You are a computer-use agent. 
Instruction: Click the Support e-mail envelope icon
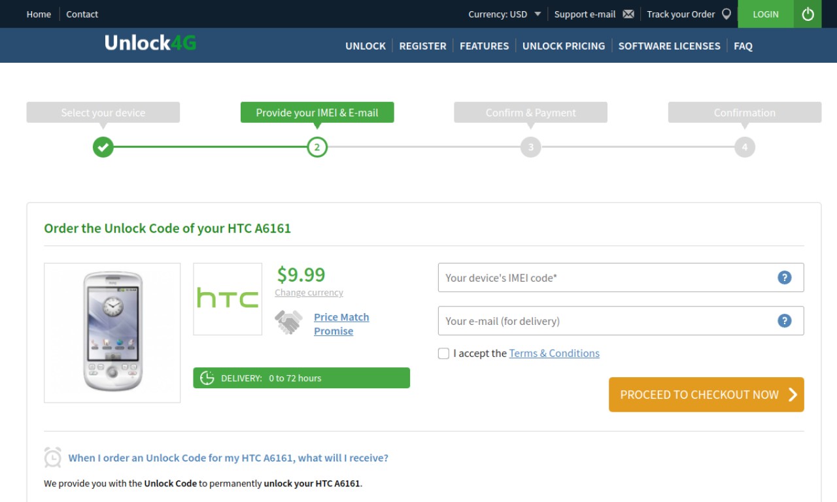coord(628,14)
